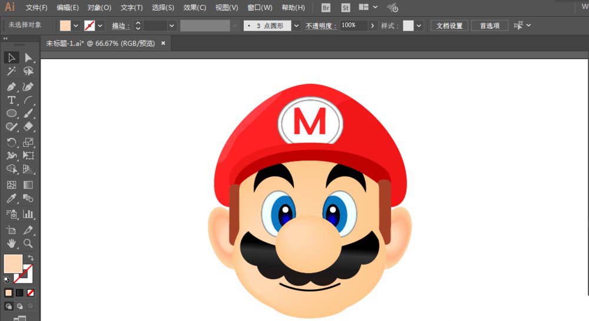The height and width of the screenshot is (321, 589).
Task: Click the large fill color swatch
Action: [x=12, y=264]
